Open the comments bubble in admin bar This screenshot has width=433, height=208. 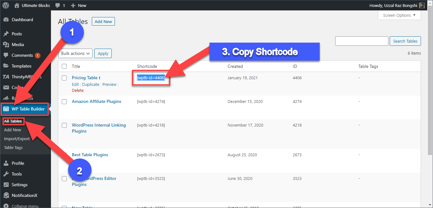point(58,6)
